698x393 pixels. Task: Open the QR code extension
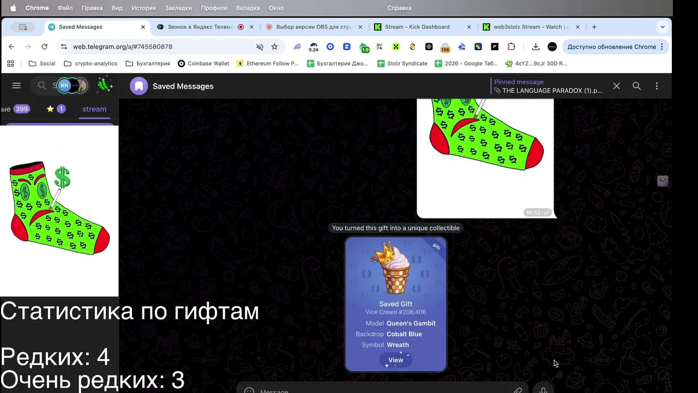[x=380, y=47]
